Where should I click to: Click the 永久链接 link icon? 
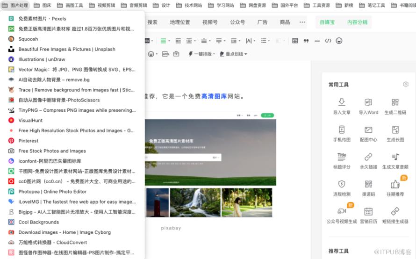(x=368, y=157)
